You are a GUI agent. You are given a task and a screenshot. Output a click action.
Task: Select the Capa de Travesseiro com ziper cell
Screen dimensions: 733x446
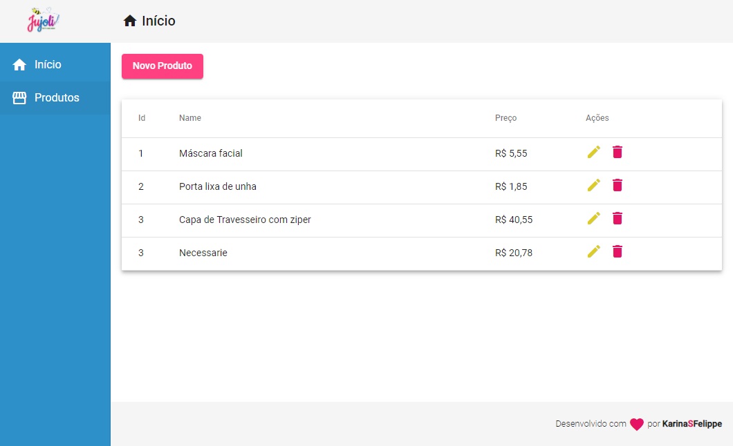[245, 220]
